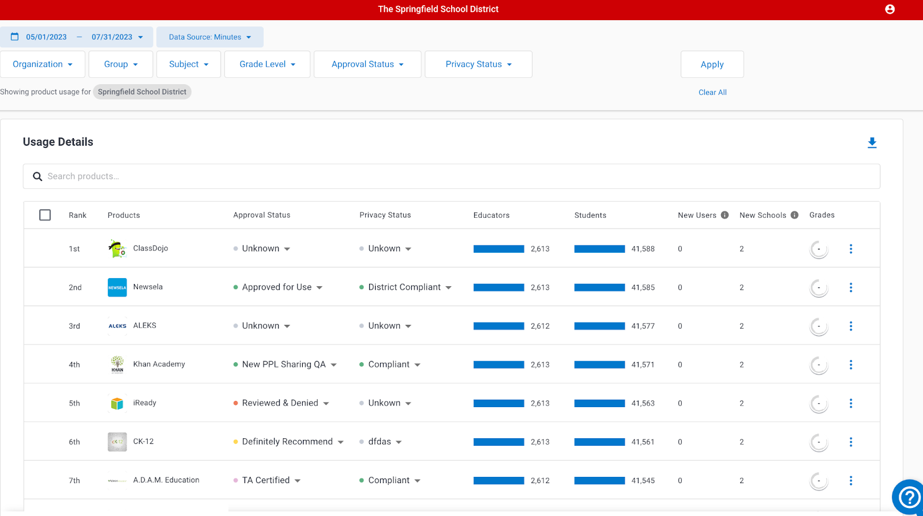Open the user account profile icon
Viewport: 923px width, 516px height.
[890, 9]
